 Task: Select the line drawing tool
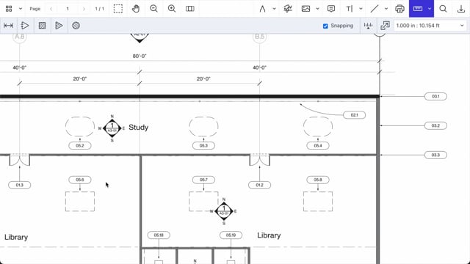point(375,9)
